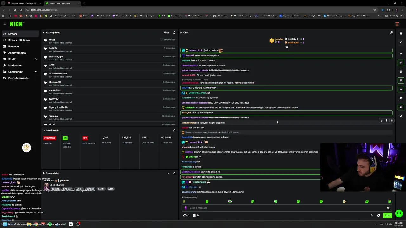Screen dimensions: 406x228
Task: Click the red STREAMING session badge
Action: [x=49, y=138]
